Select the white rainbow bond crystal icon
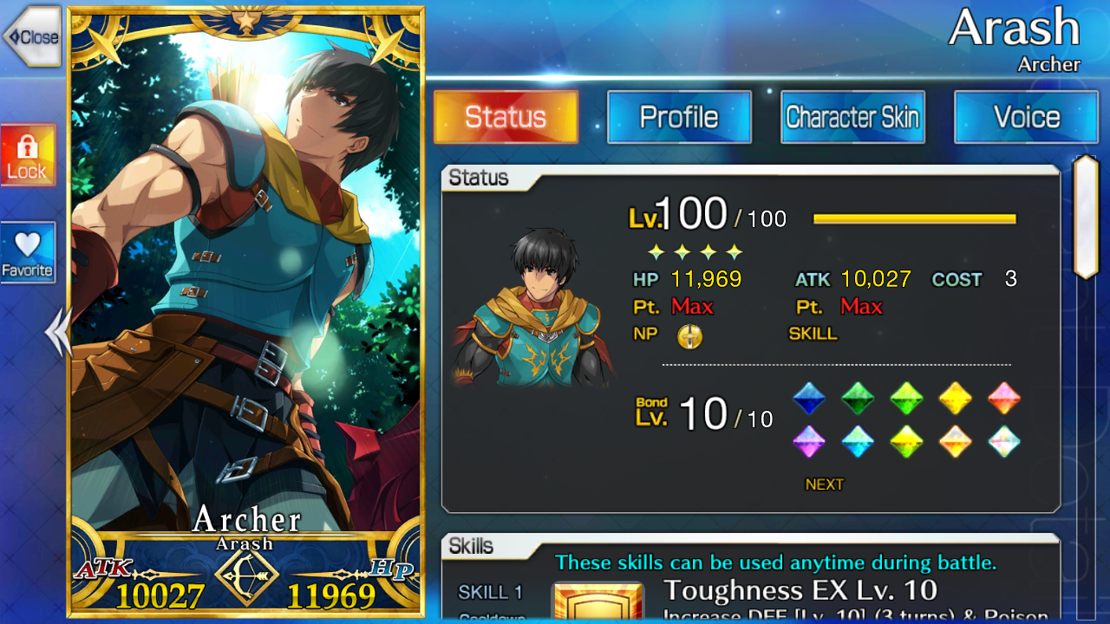Viewport: 1110px width, 624px height. [x=1004, y=441]
